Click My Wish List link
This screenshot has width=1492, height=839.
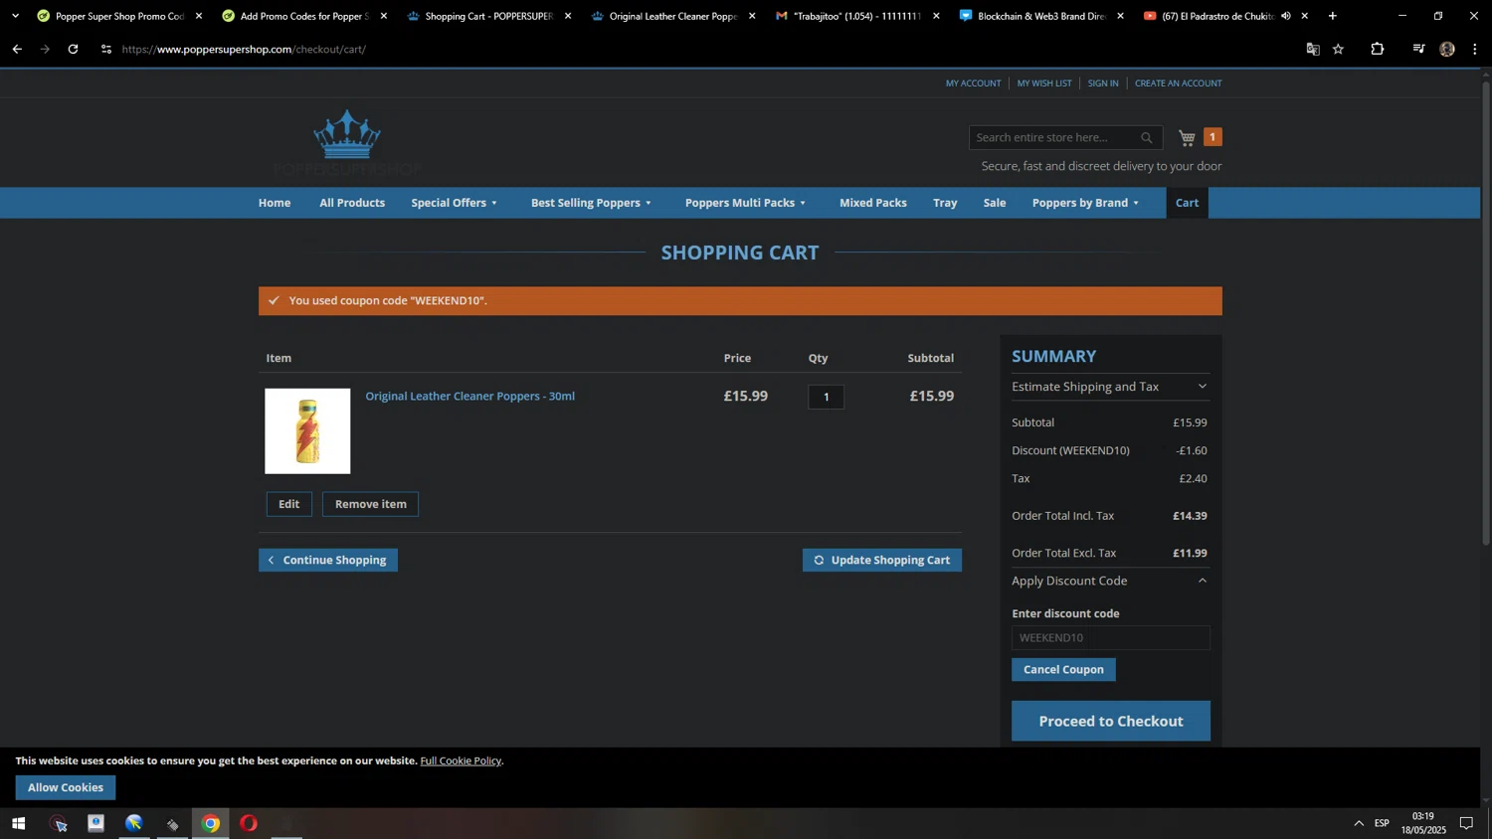pos(1044,84)
